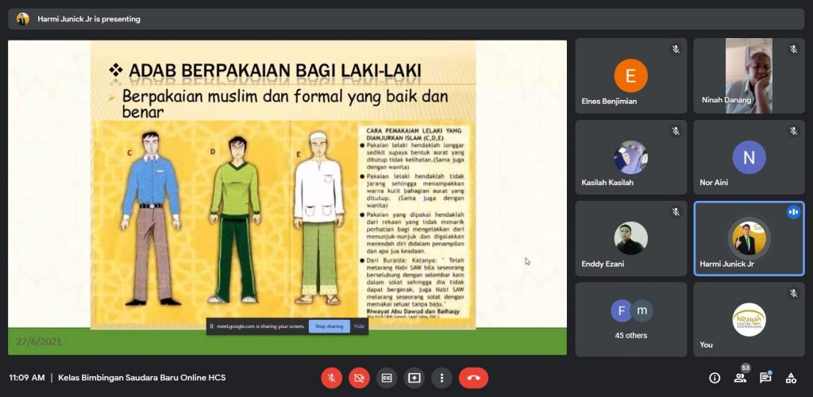Turn on the camera
Viewport: 813px width, 397px height.
coord(359,378)
